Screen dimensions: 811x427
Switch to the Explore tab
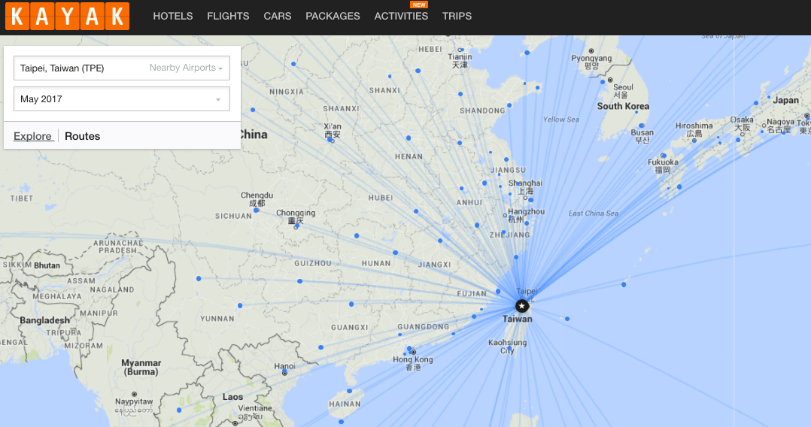tap(33, 136)
